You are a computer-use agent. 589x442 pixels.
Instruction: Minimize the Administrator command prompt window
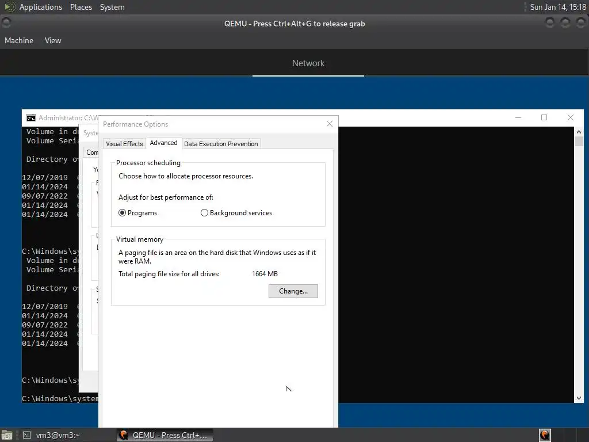(518, 117)
